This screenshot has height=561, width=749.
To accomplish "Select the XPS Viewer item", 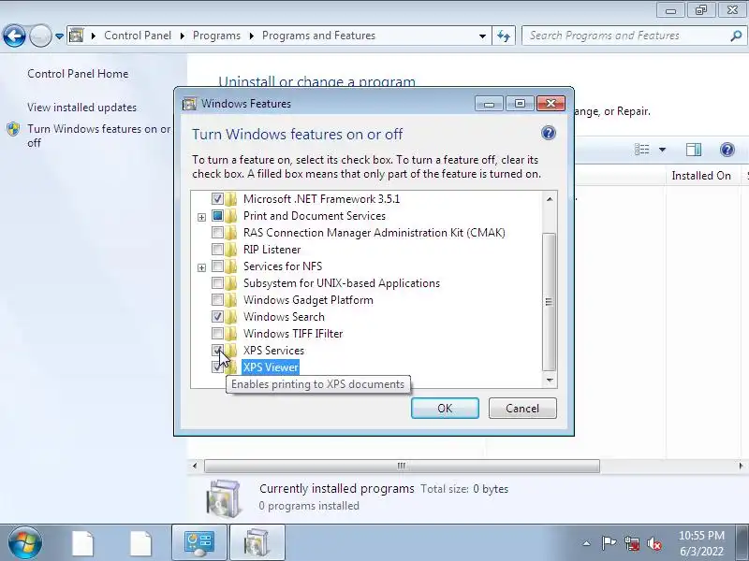I will [x=271, y=367].
